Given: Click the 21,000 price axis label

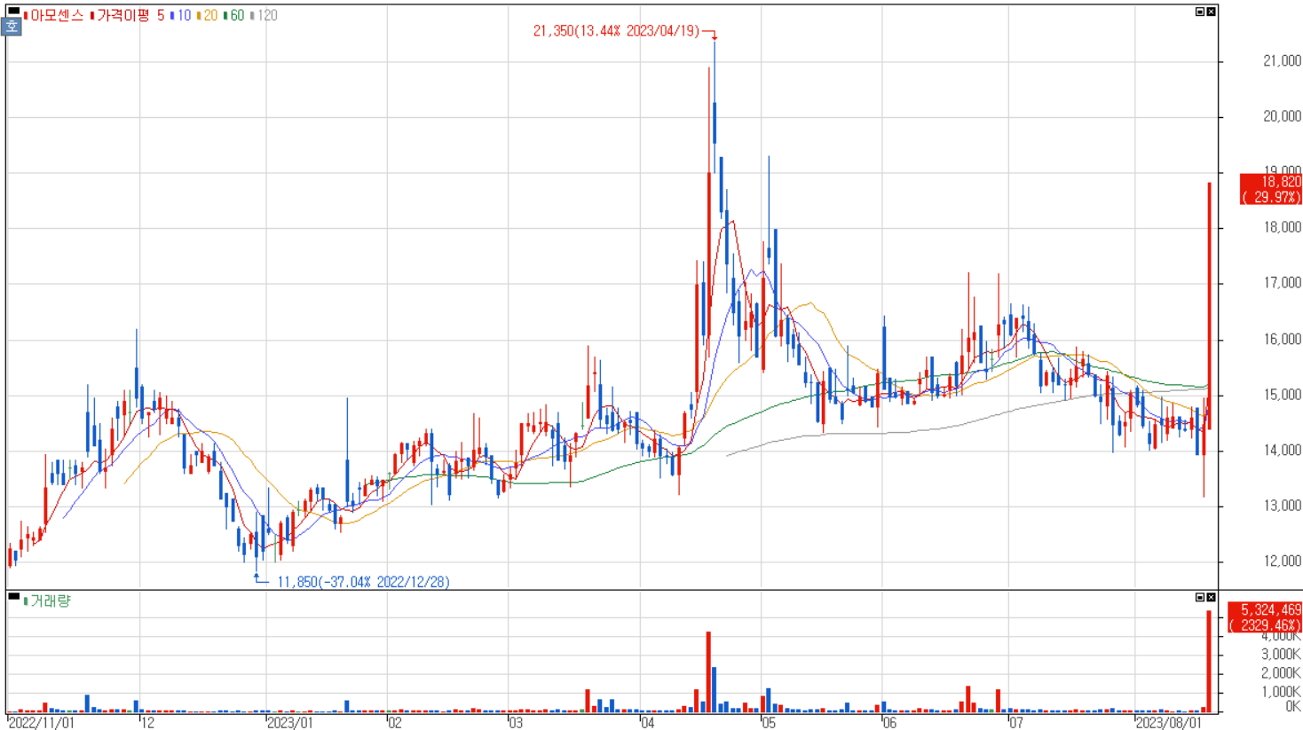Looking at the screenshot, I should click(1282, 61).
